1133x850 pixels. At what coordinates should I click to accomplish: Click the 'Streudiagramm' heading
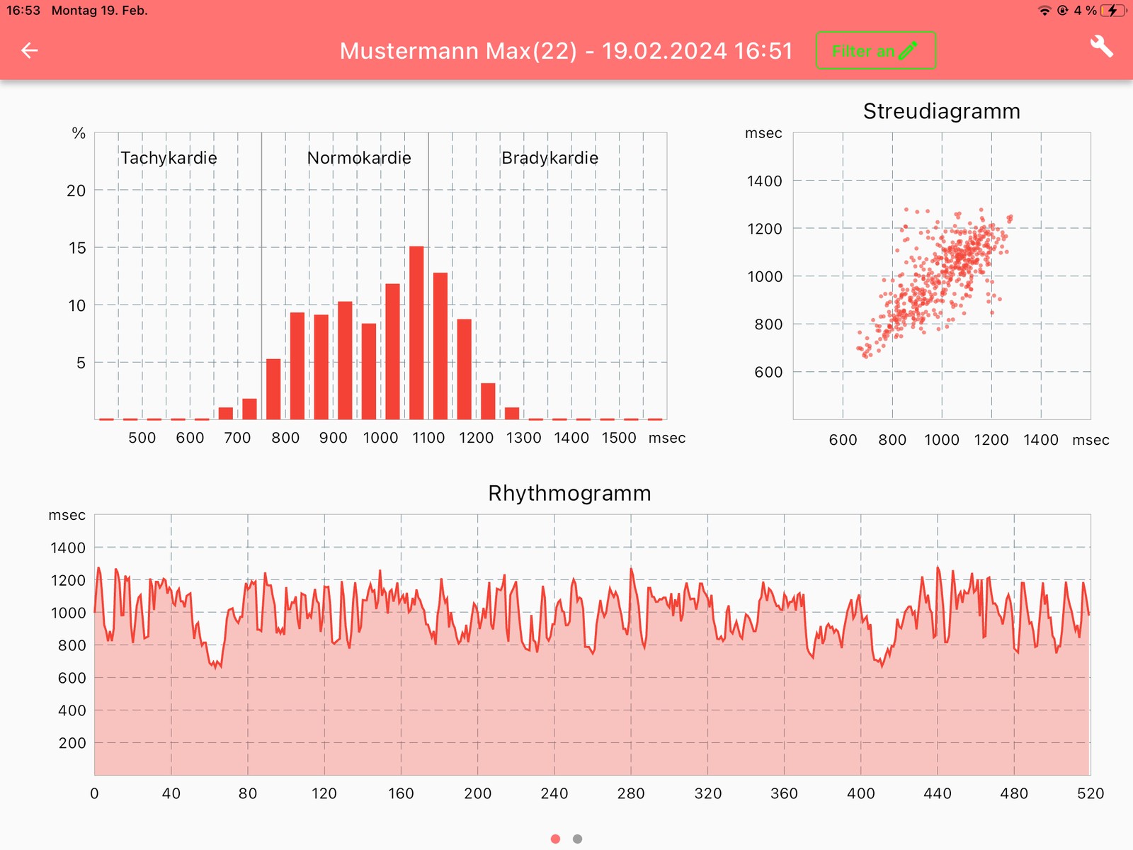[x=942, y=111]
